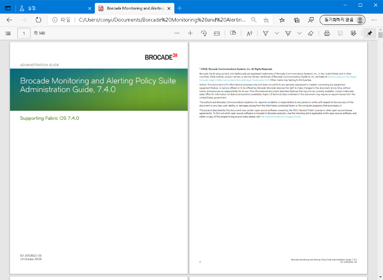The image size is (383, 280).
Task: Expand the Highlight tool options dropdown
Action: point(299,33)
